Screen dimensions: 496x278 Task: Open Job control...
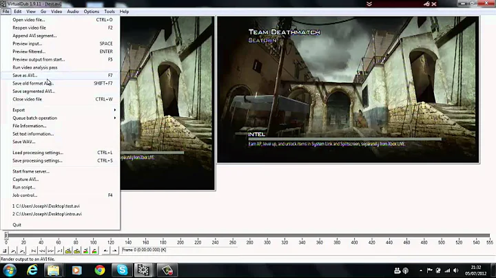60,195
